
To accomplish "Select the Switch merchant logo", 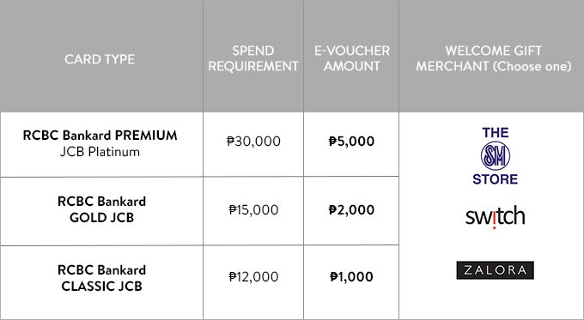I will point(495,216).
